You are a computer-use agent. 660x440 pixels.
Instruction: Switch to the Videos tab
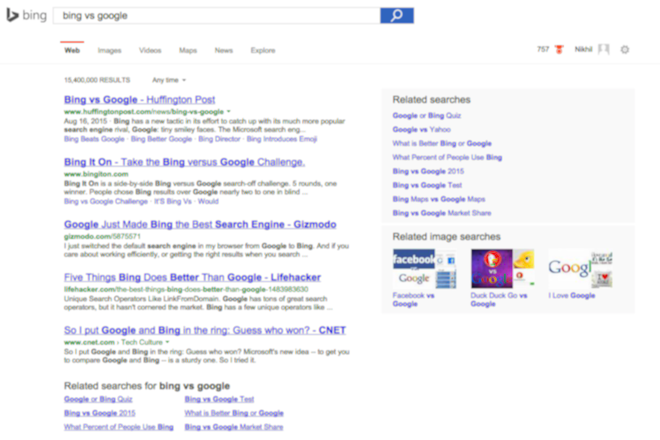(x=150, y=50)
